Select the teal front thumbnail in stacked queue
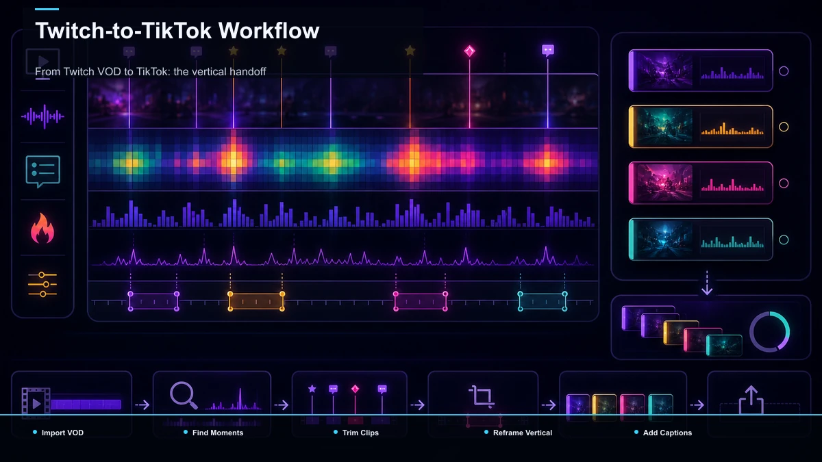This screenshot has height=462, width=822. coord(724,345)
